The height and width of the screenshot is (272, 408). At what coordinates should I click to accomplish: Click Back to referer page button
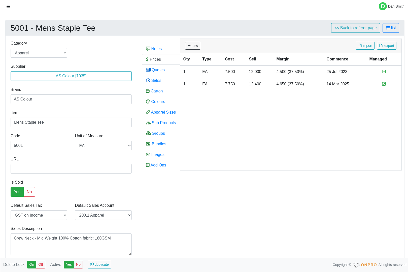pos(355,28)
